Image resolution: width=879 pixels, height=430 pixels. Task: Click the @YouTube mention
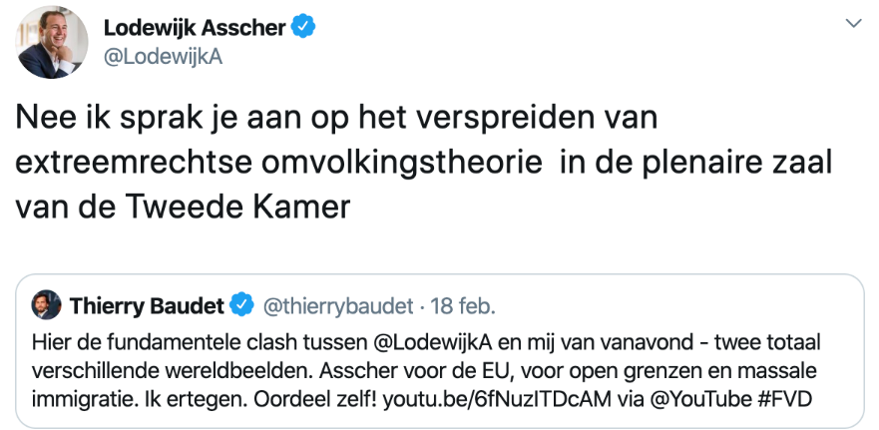pos(700,399)
